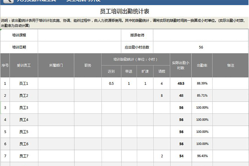Click row number 4 cell

tap(5, 120)
